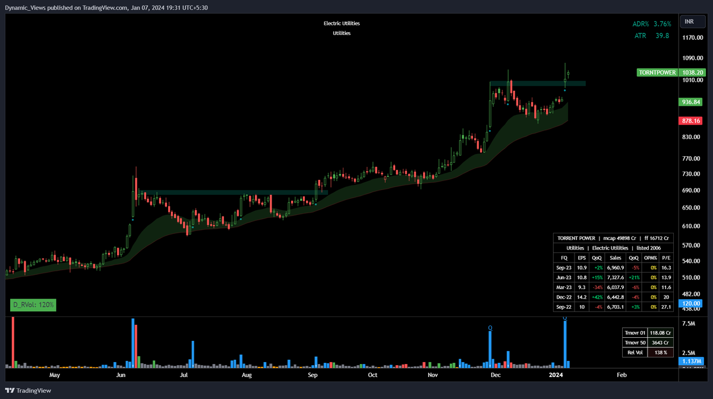Click the green 936.84 price label

[x=690, y=102]
